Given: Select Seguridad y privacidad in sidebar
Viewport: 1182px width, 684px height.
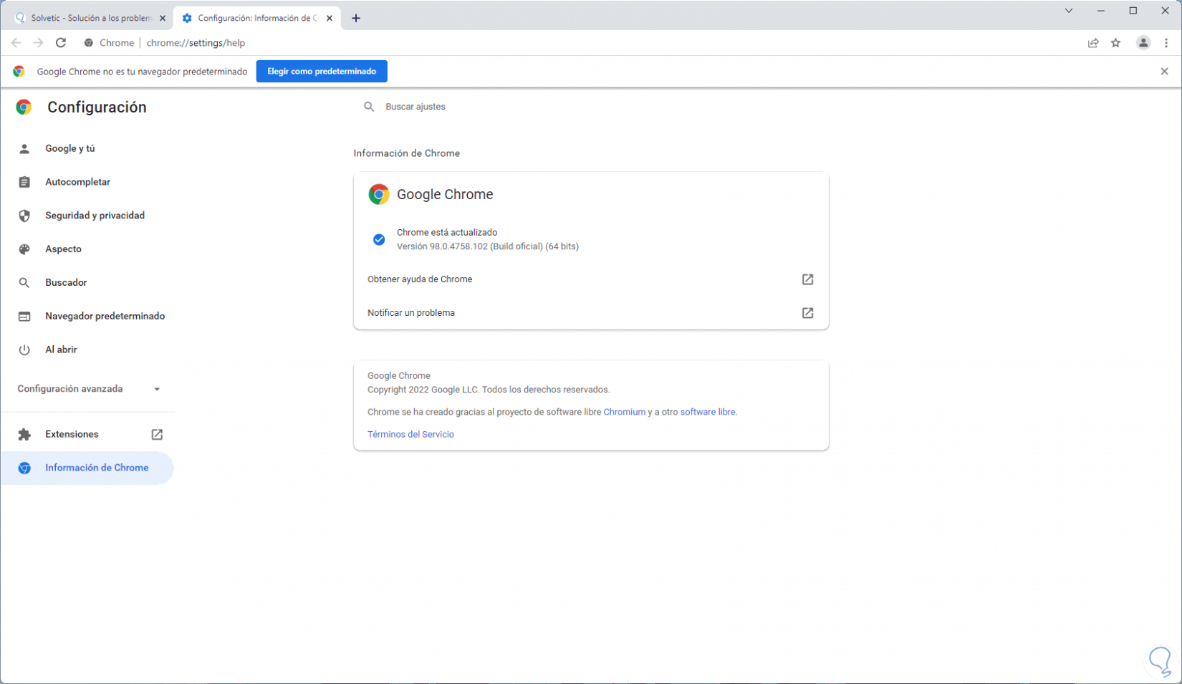Looking at the screenshot, I should point(95,216).
